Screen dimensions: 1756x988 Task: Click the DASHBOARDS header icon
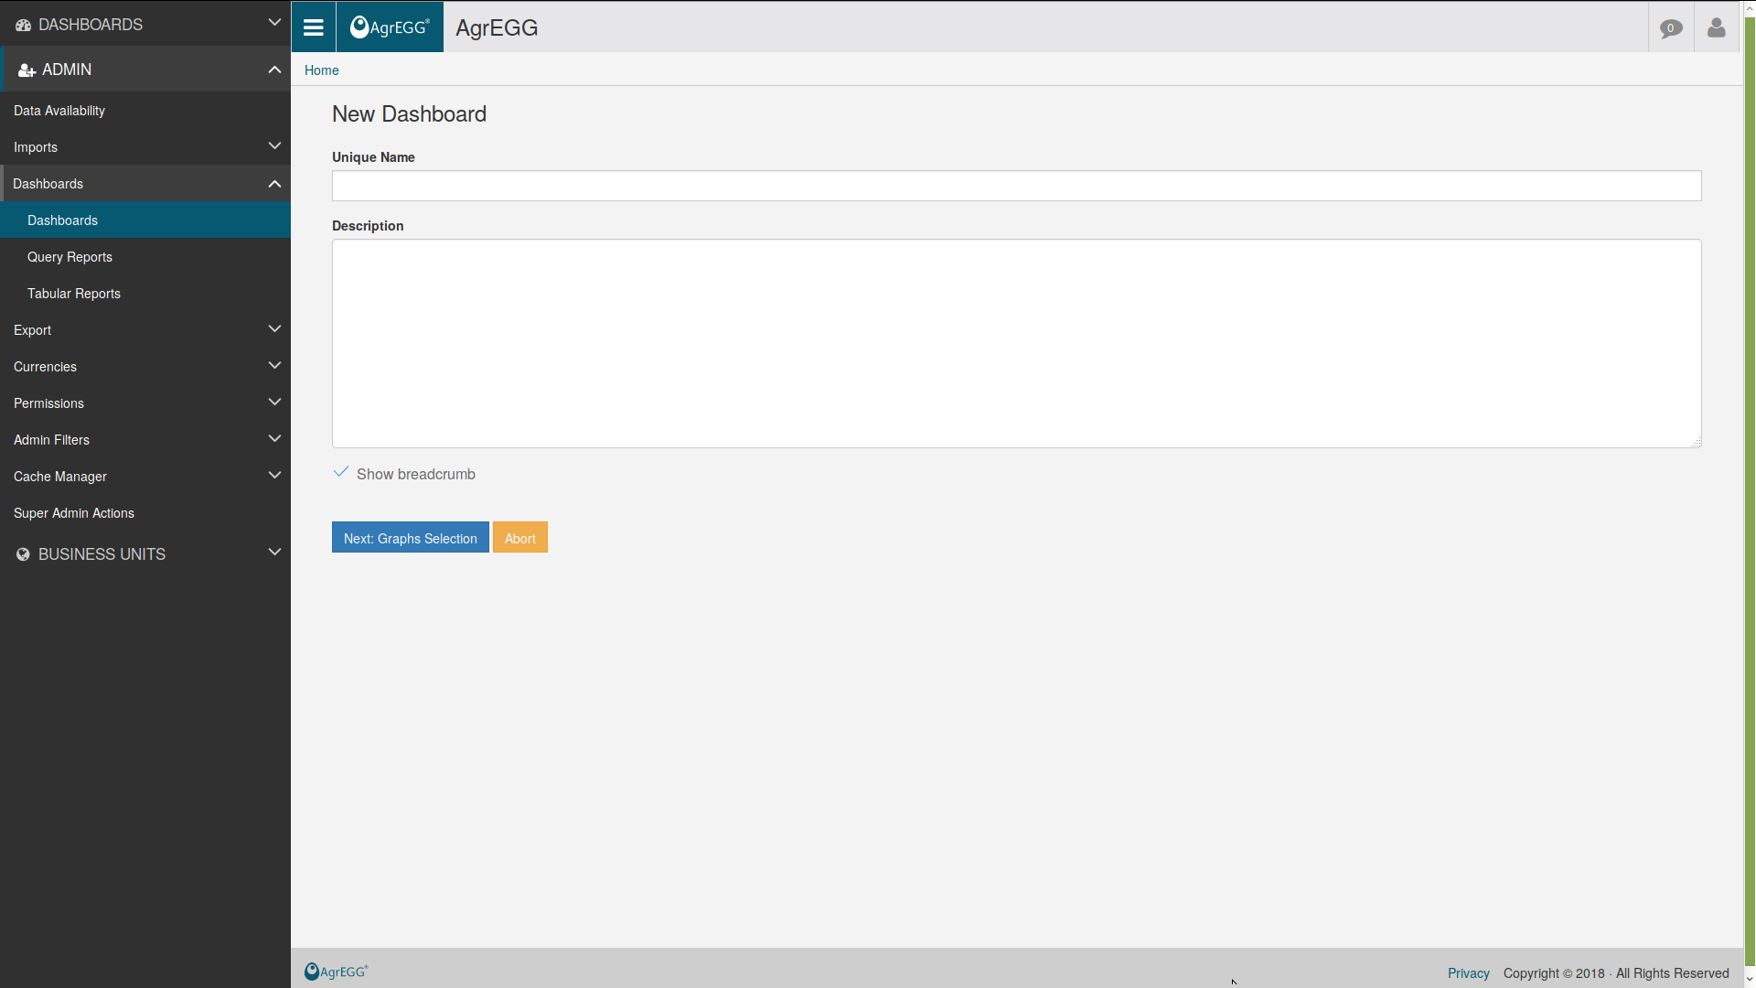click(x=22, y=24)
